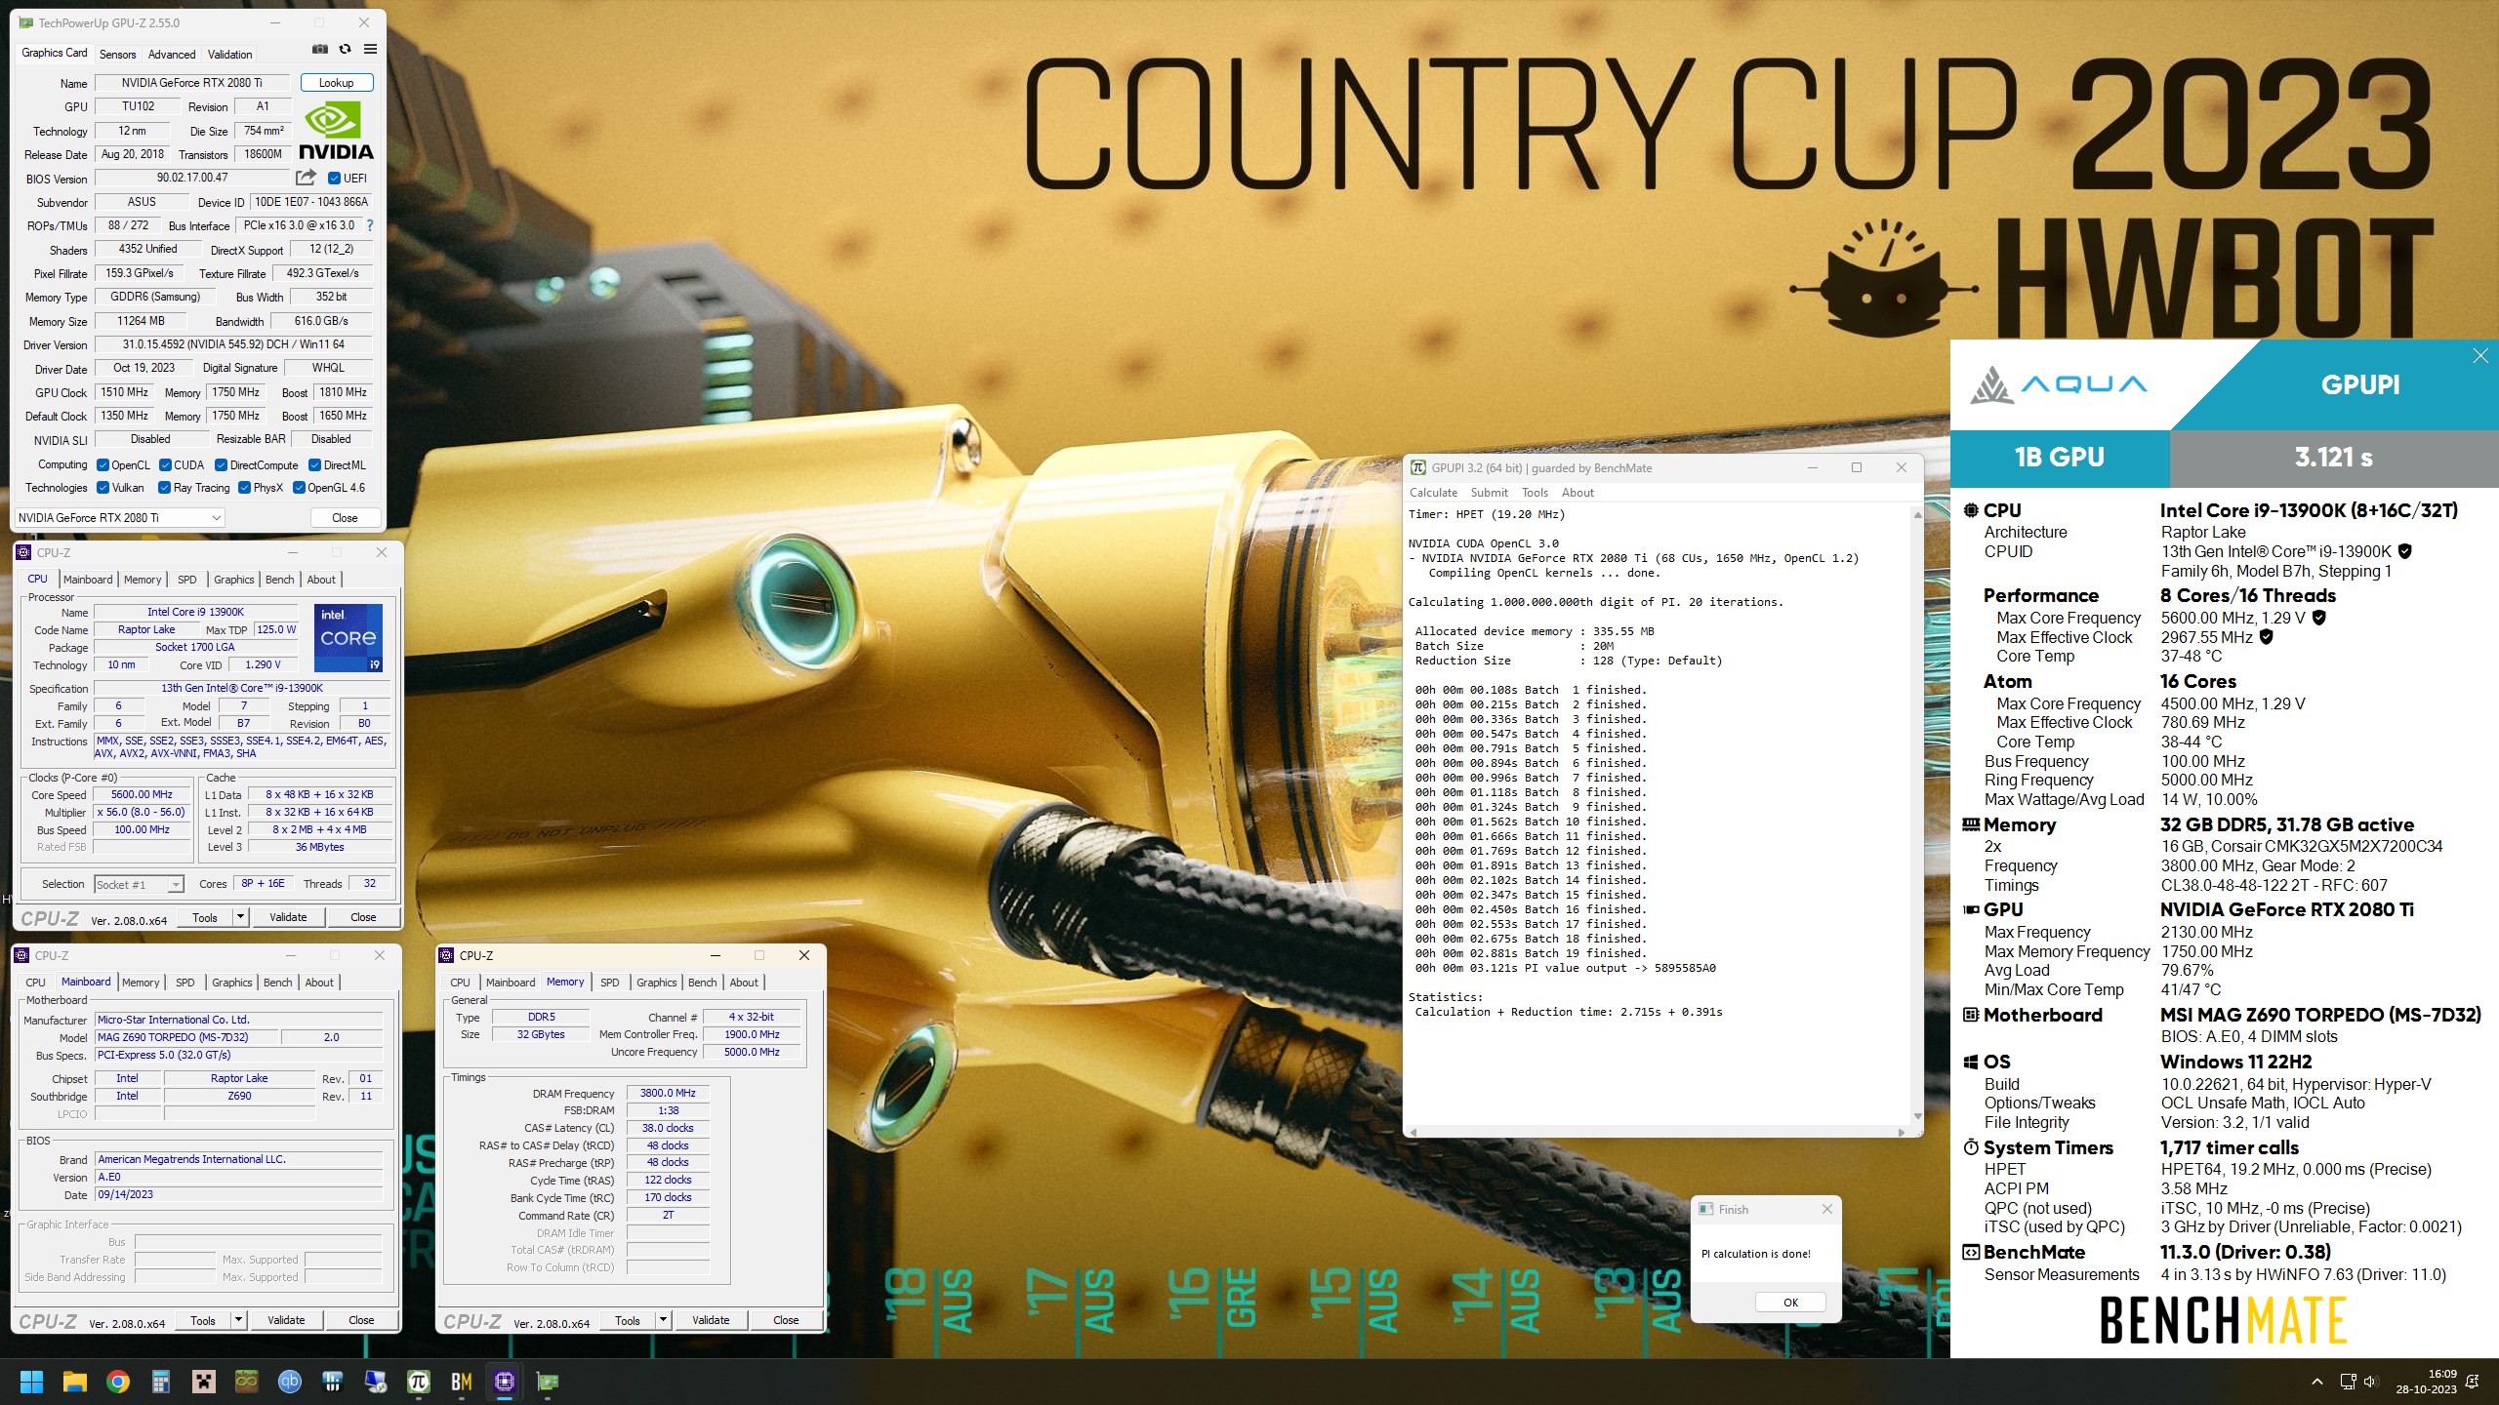This screenshot has width=2499, height=1405.
Task: Expand Tools dropdown arrow in CPU-Z Mainboard window
Action: [x=238, y=1320]
